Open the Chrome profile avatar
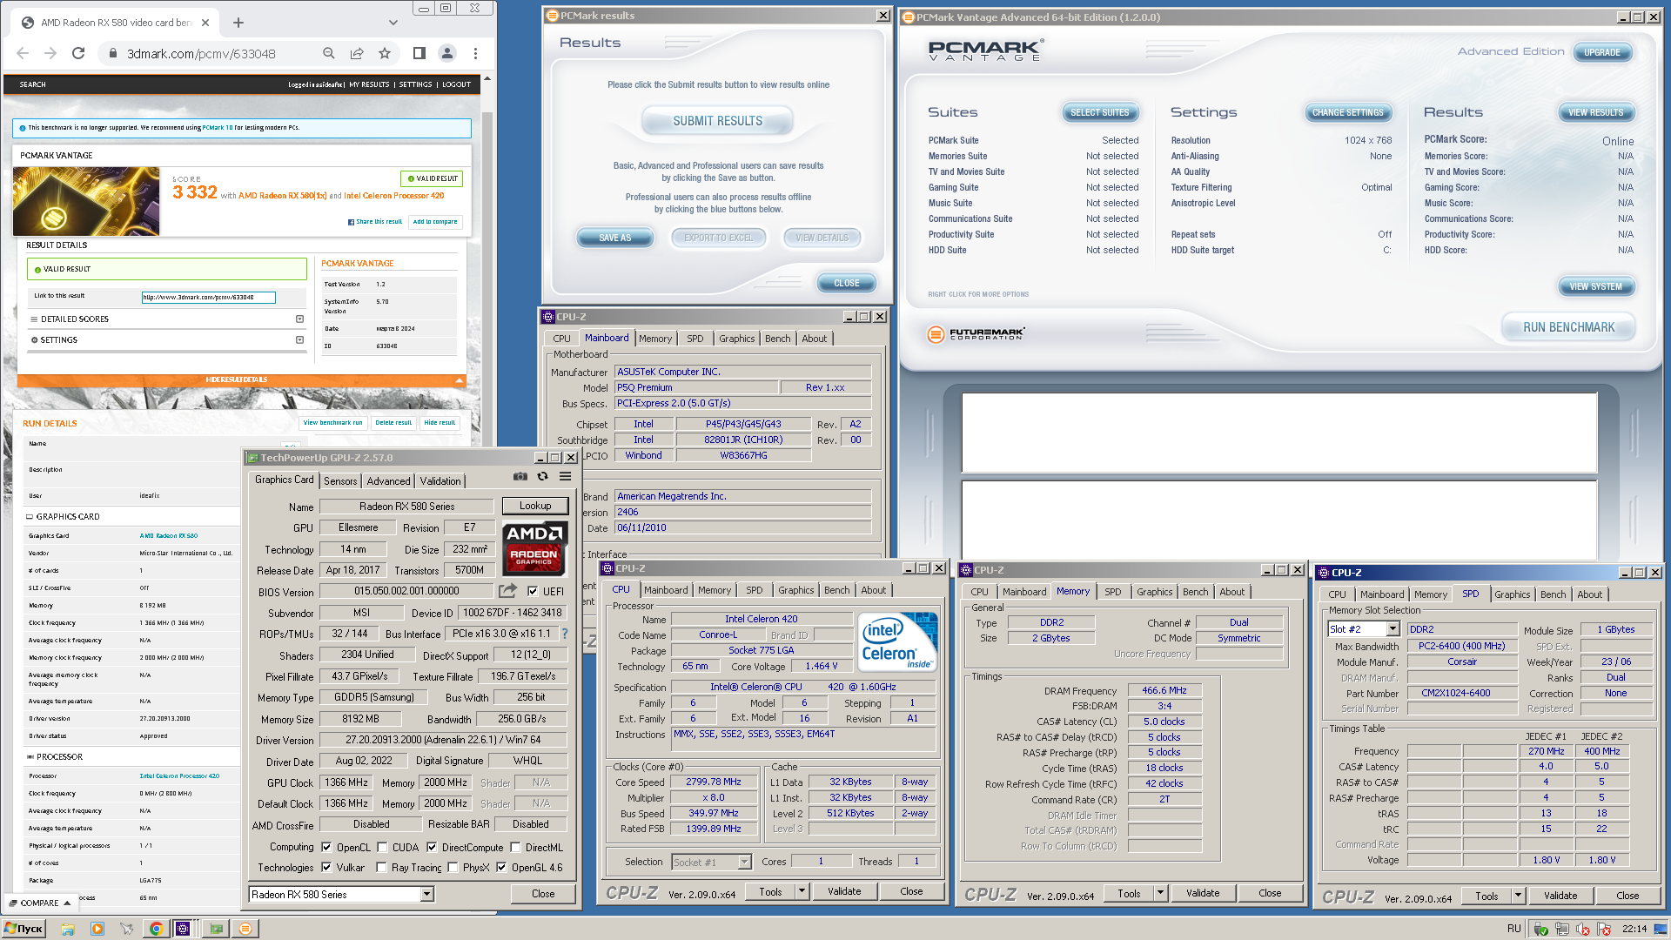 coord(447,53)
